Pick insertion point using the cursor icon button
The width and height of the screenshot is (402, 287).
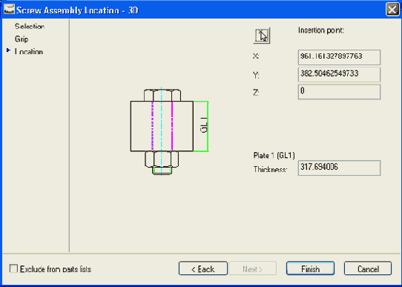[262, 36]
